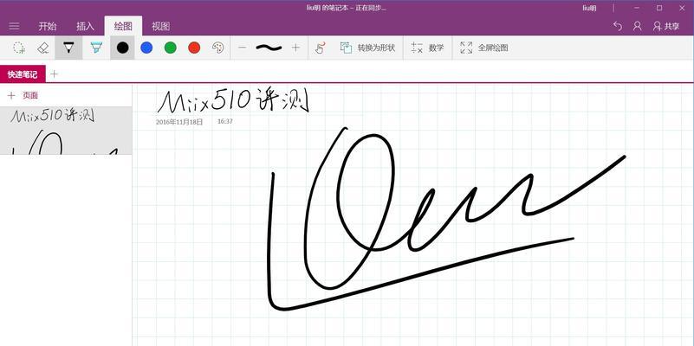Close the OneNote window
This screenshot has height=346, width=694.
pyautogui.click(x=682, y=8)
